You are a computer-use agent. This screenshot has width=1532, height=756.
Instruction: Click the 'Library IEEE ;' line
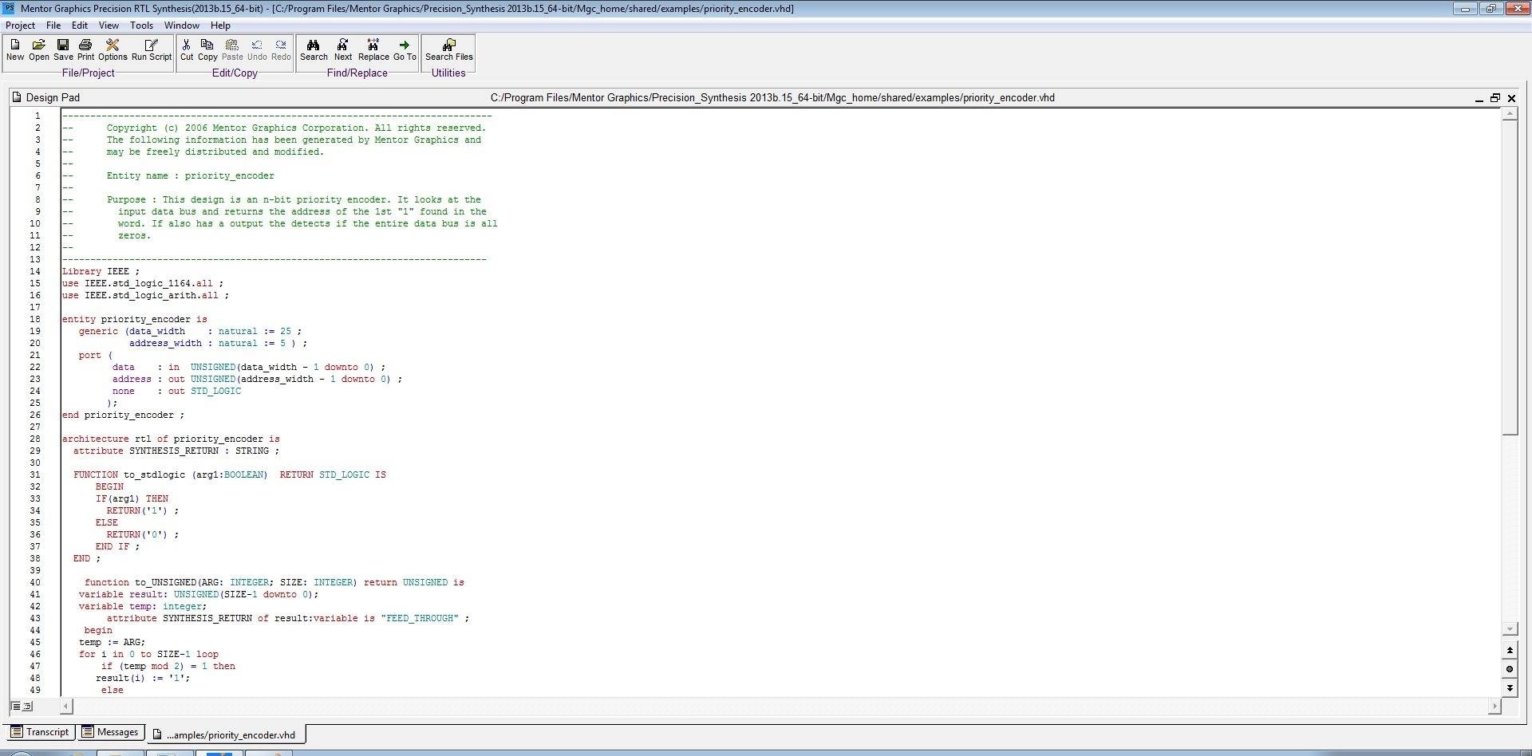[x=101, y=271]
